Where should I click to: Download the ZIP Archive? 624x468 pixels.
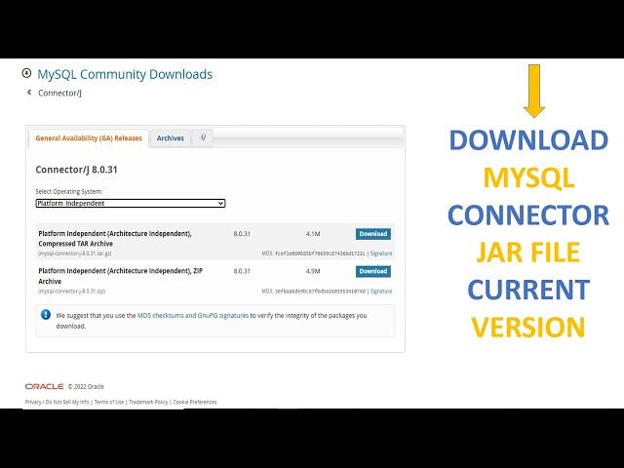tap(372, 271)
